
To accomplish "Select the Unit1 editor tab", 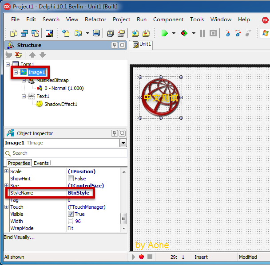I will [142, 44].
